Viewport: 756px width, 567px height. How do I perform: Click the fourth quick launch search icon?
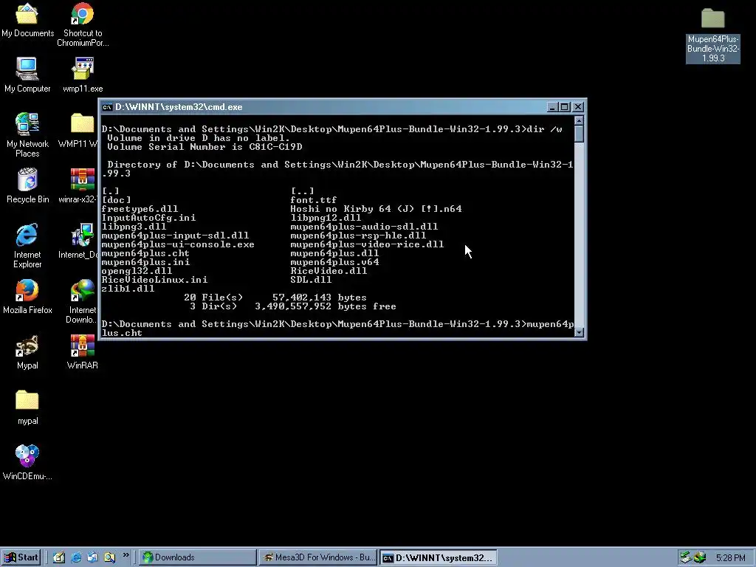click(109, 557)
